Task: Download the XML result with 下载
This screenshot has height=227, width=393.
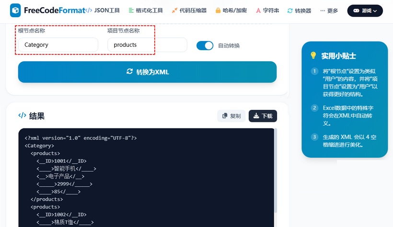Action: [x=263, y=116]
